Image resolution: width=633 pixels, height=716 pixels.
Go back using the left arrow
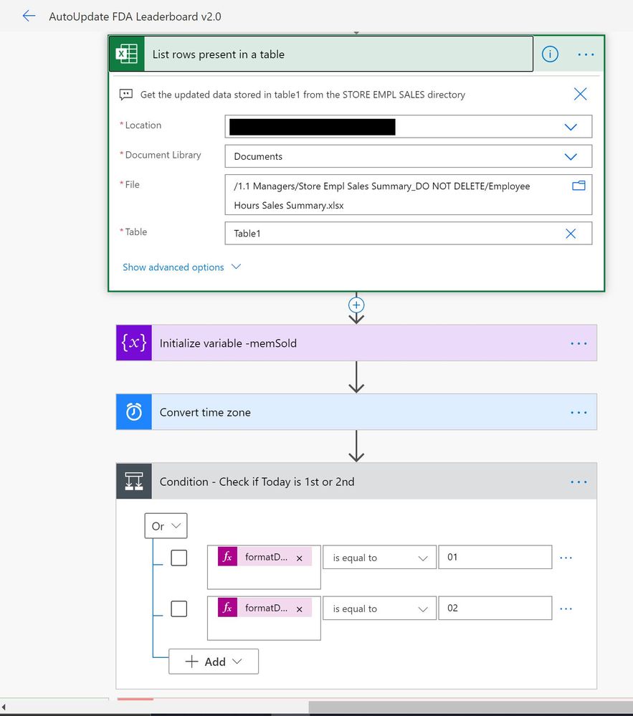29,16
